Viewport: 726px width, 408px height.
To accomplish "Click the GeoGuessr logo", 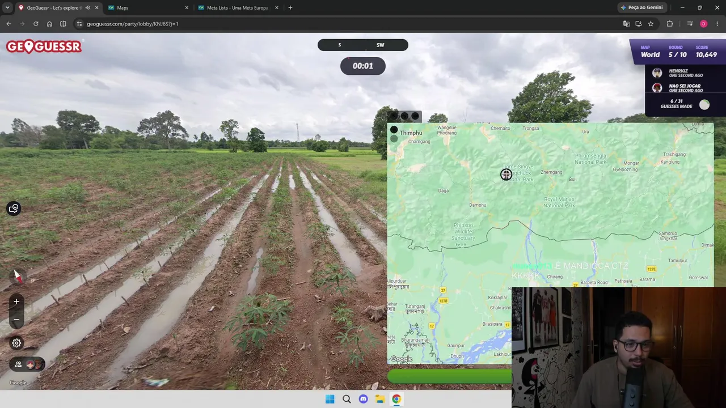I will (x=44, y=46).
